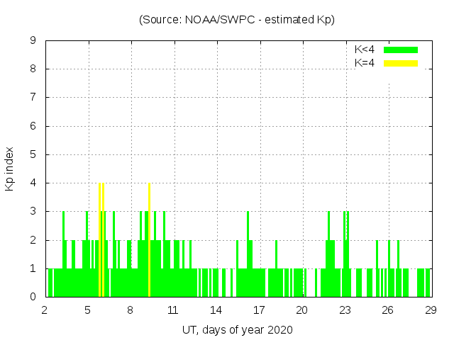Click the x-axis tick label 11

pyautogui.click(x=173, y=310)
